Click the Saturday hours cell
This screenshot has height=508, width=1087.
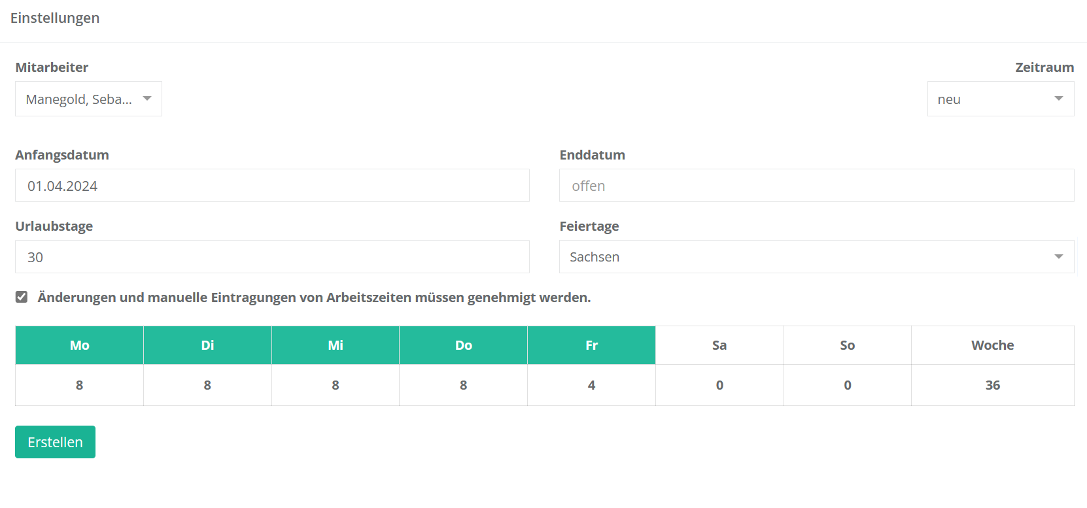(719, 385)
